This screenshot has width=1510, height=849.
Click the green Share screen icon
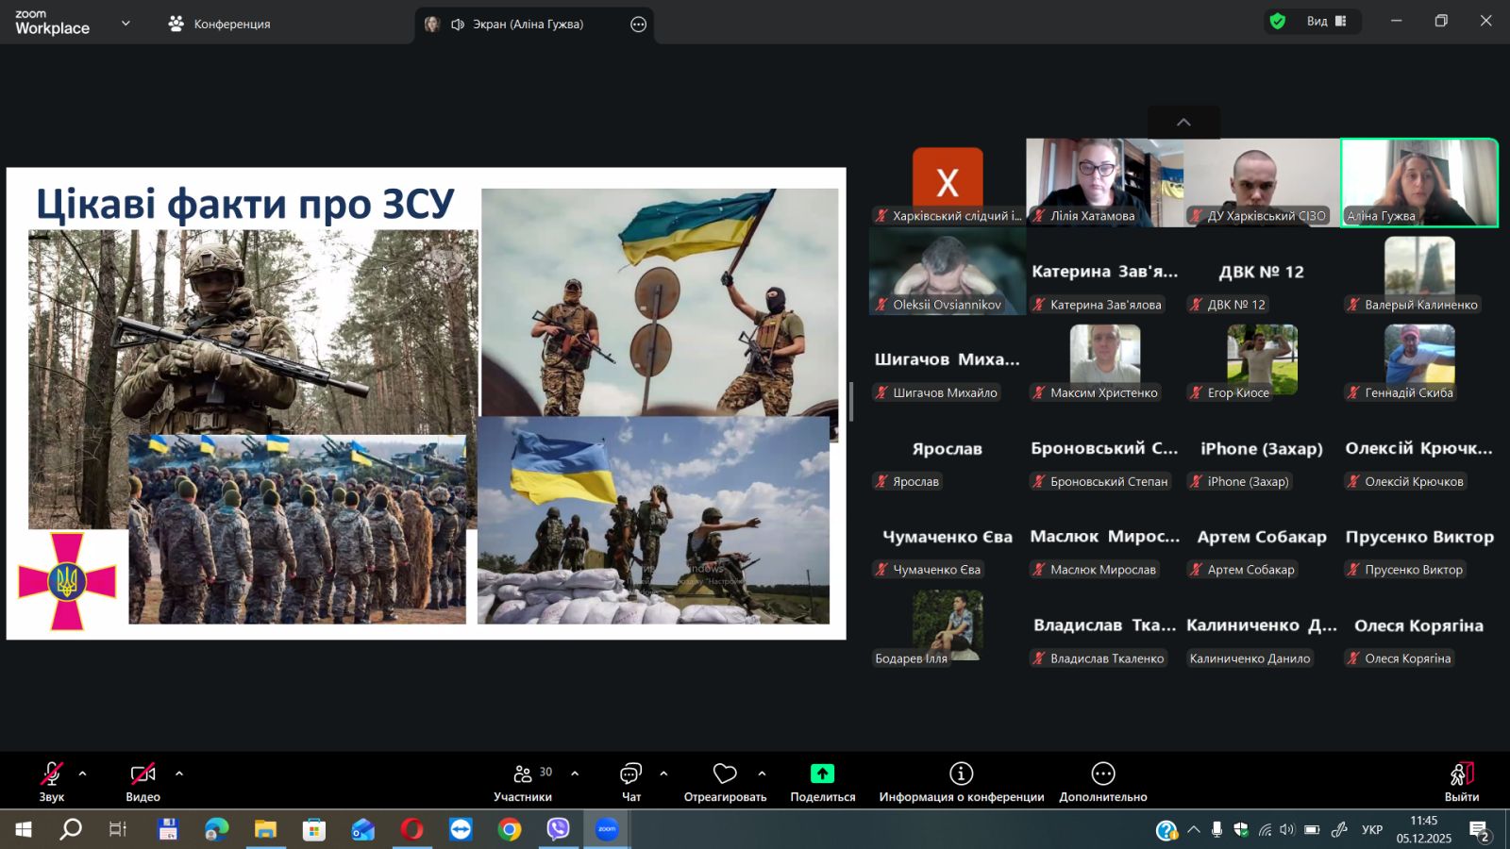[x=822, y=774]
